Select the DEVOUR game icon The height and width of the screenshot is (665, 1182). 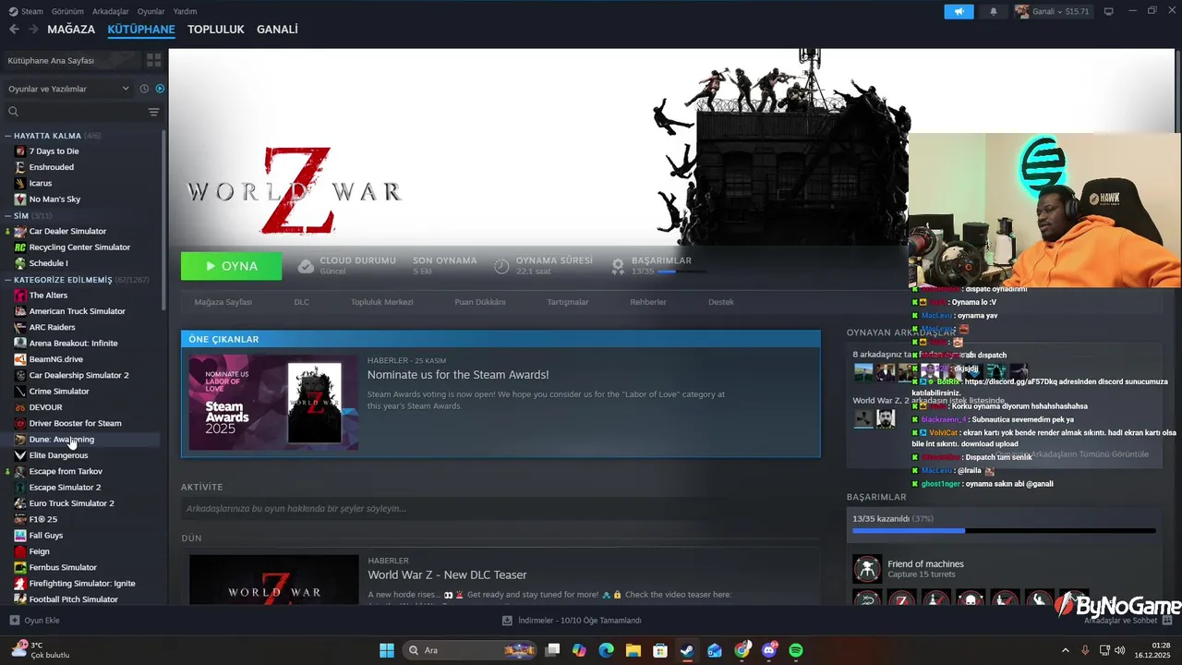(x=20, y=407)
